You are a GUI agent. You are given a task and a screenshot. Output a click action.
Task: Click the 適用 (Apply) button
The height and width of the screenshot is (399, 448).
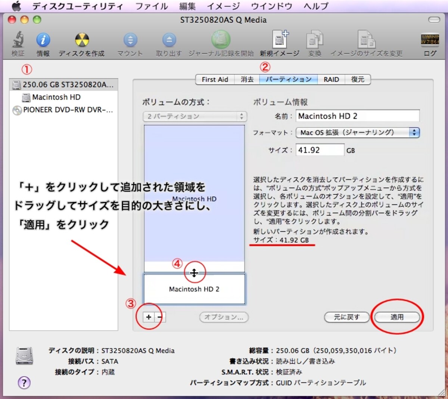click(x=397, y=317)
